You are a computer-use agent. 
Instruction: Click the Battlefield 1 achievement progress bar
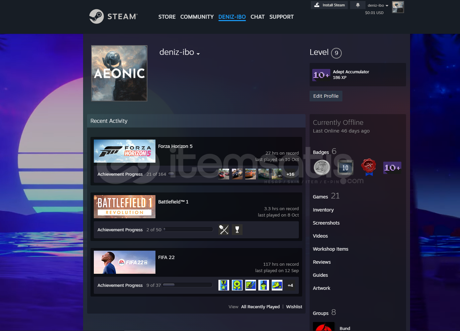(x=188, y=230)
